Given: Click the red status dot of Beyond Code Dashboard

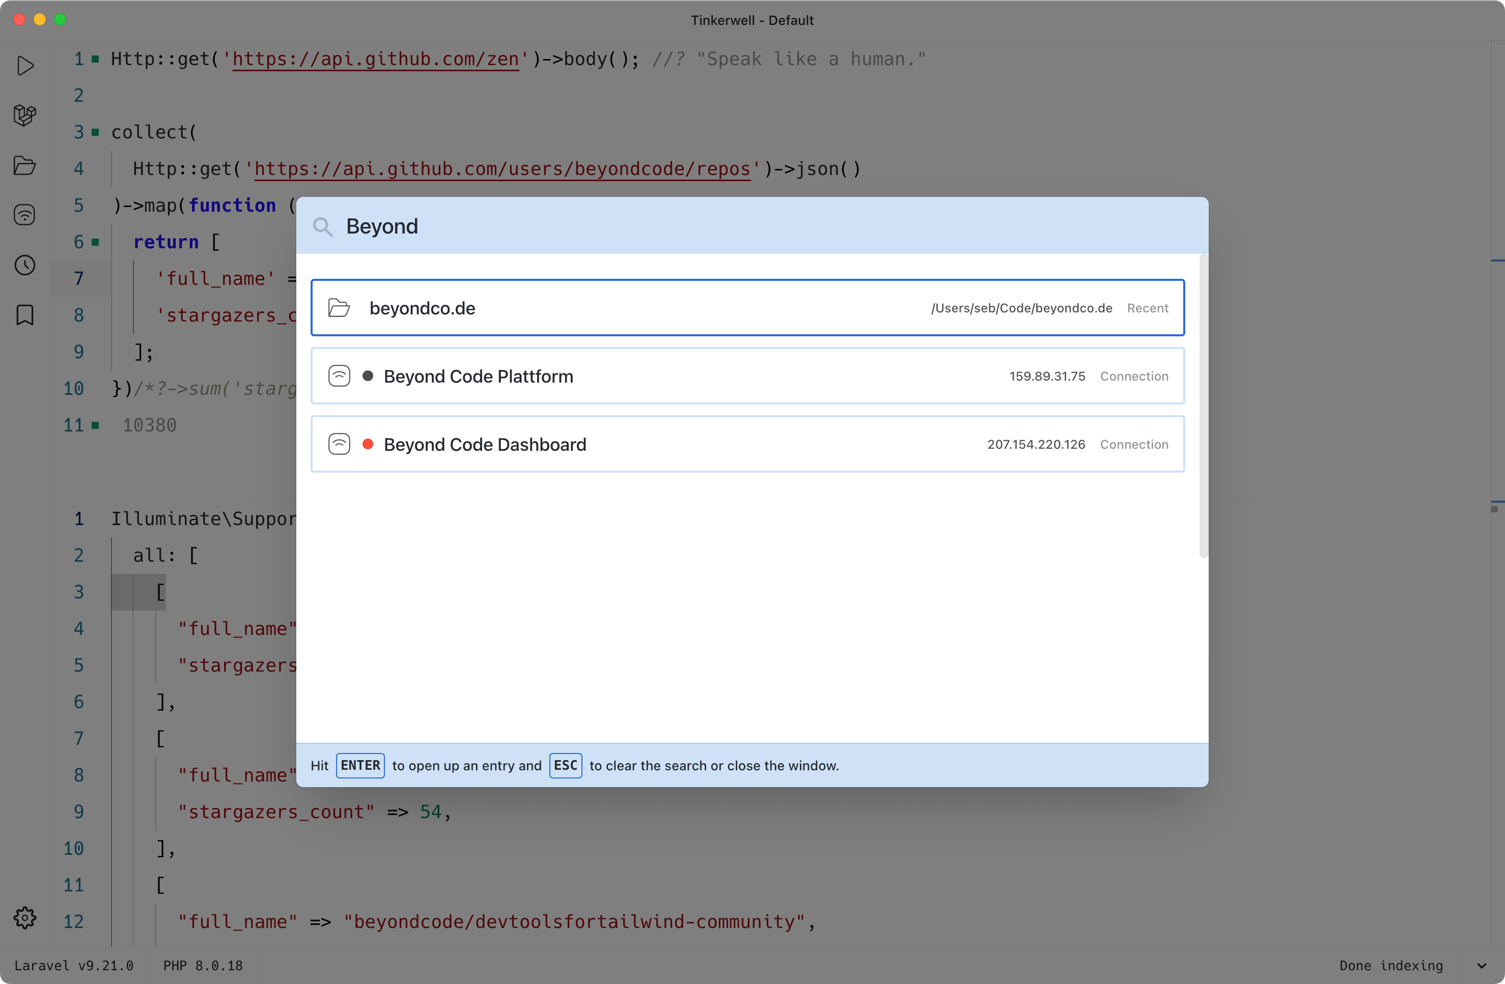Looking at the screenshot, I should pyautogui.click(x=368, y=444).
